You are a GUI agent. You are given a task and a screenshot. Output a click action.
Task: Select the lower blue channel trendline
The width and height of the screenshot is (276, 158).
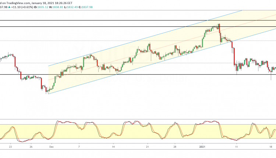click(x=147, y=65)
